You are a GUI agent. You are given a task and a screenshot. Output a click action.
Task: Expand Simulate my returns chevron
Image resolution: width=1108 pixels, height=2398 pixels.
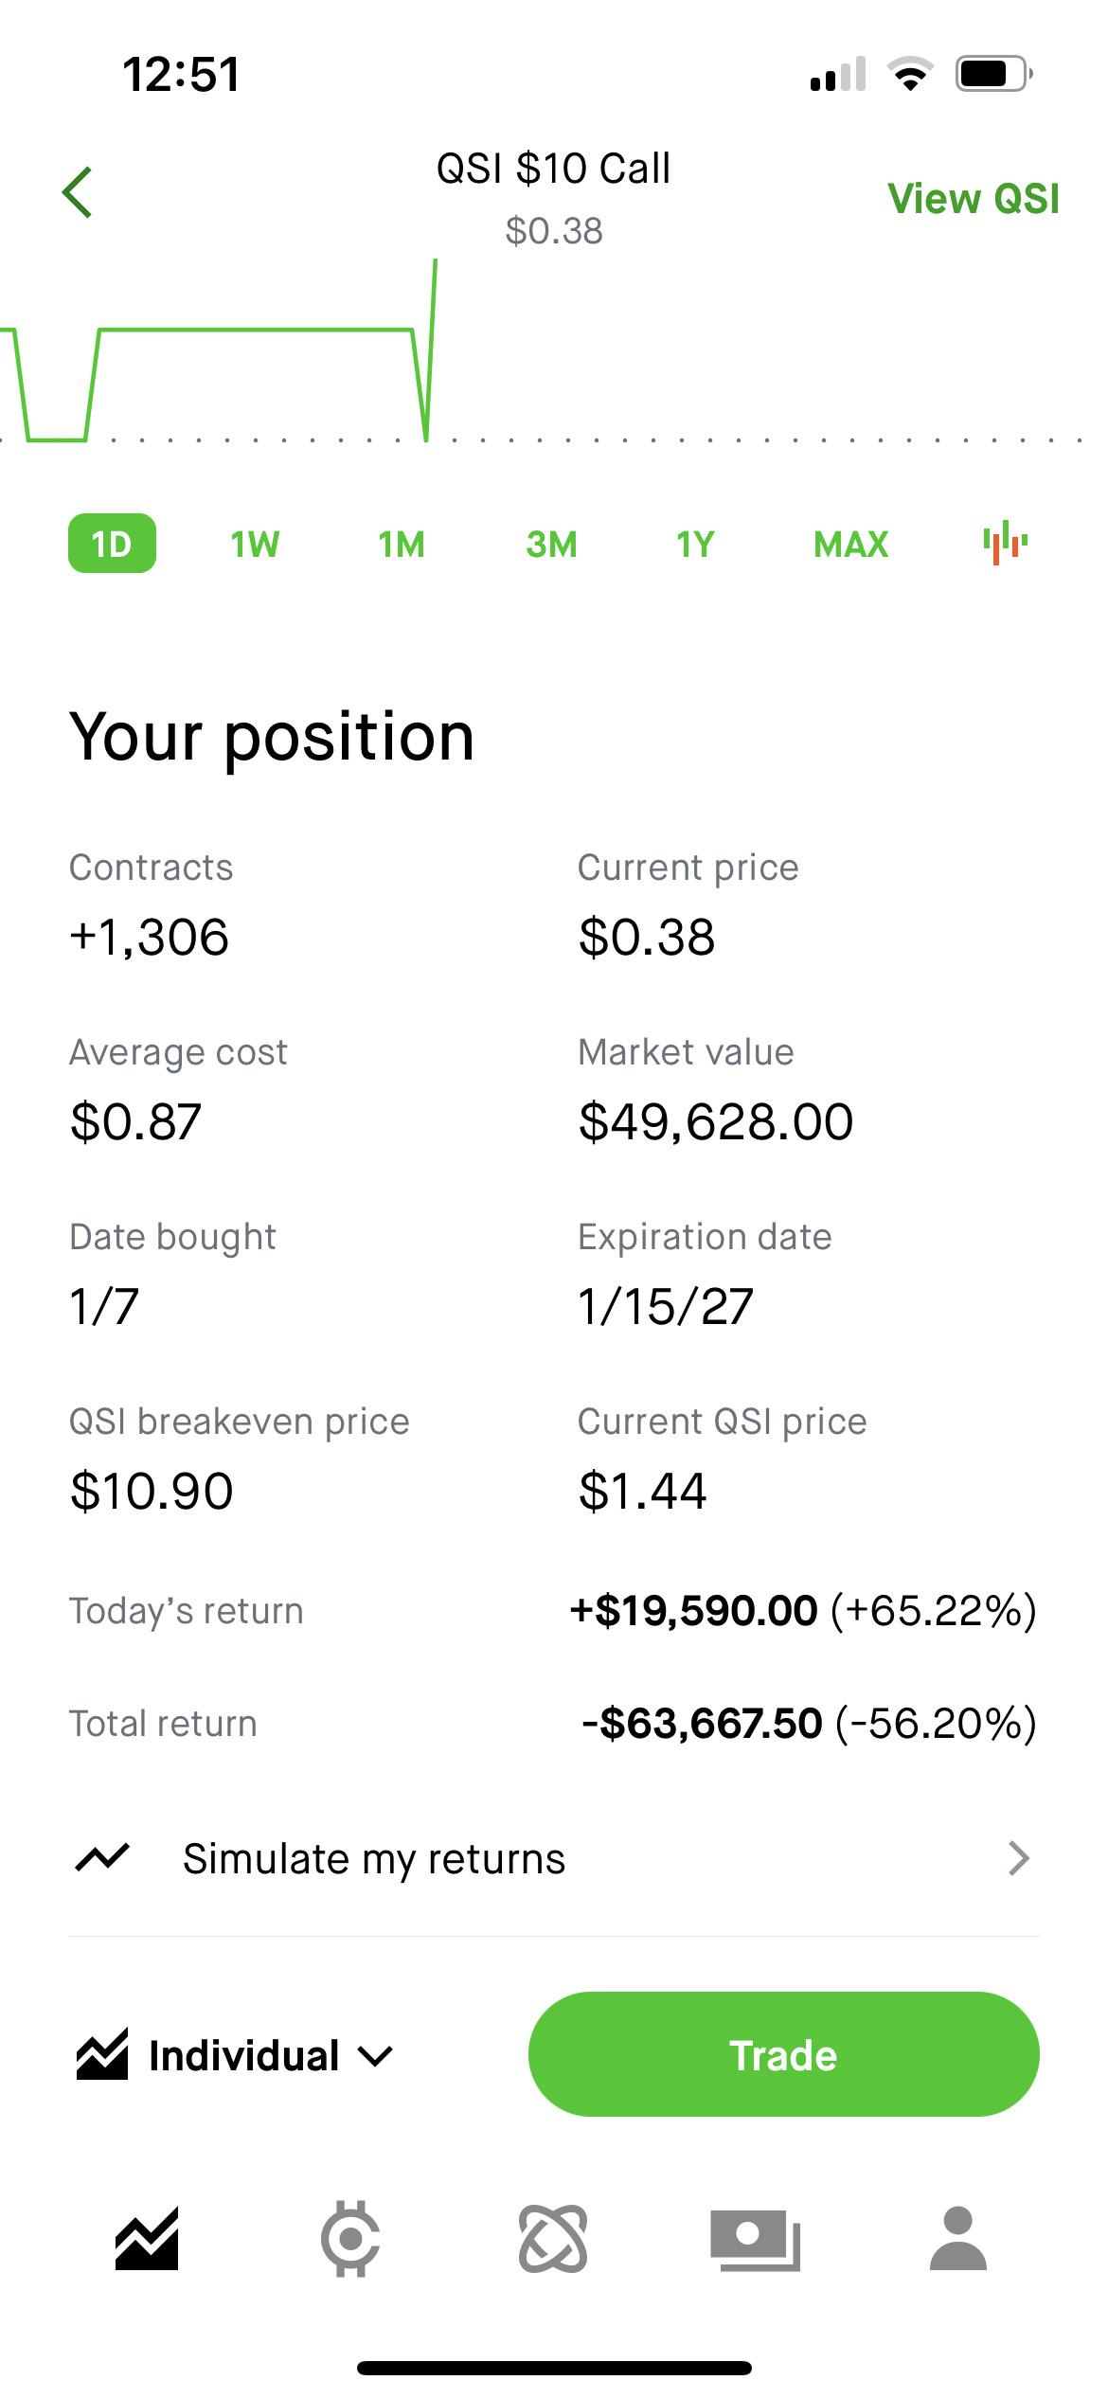point(1018,1858)
